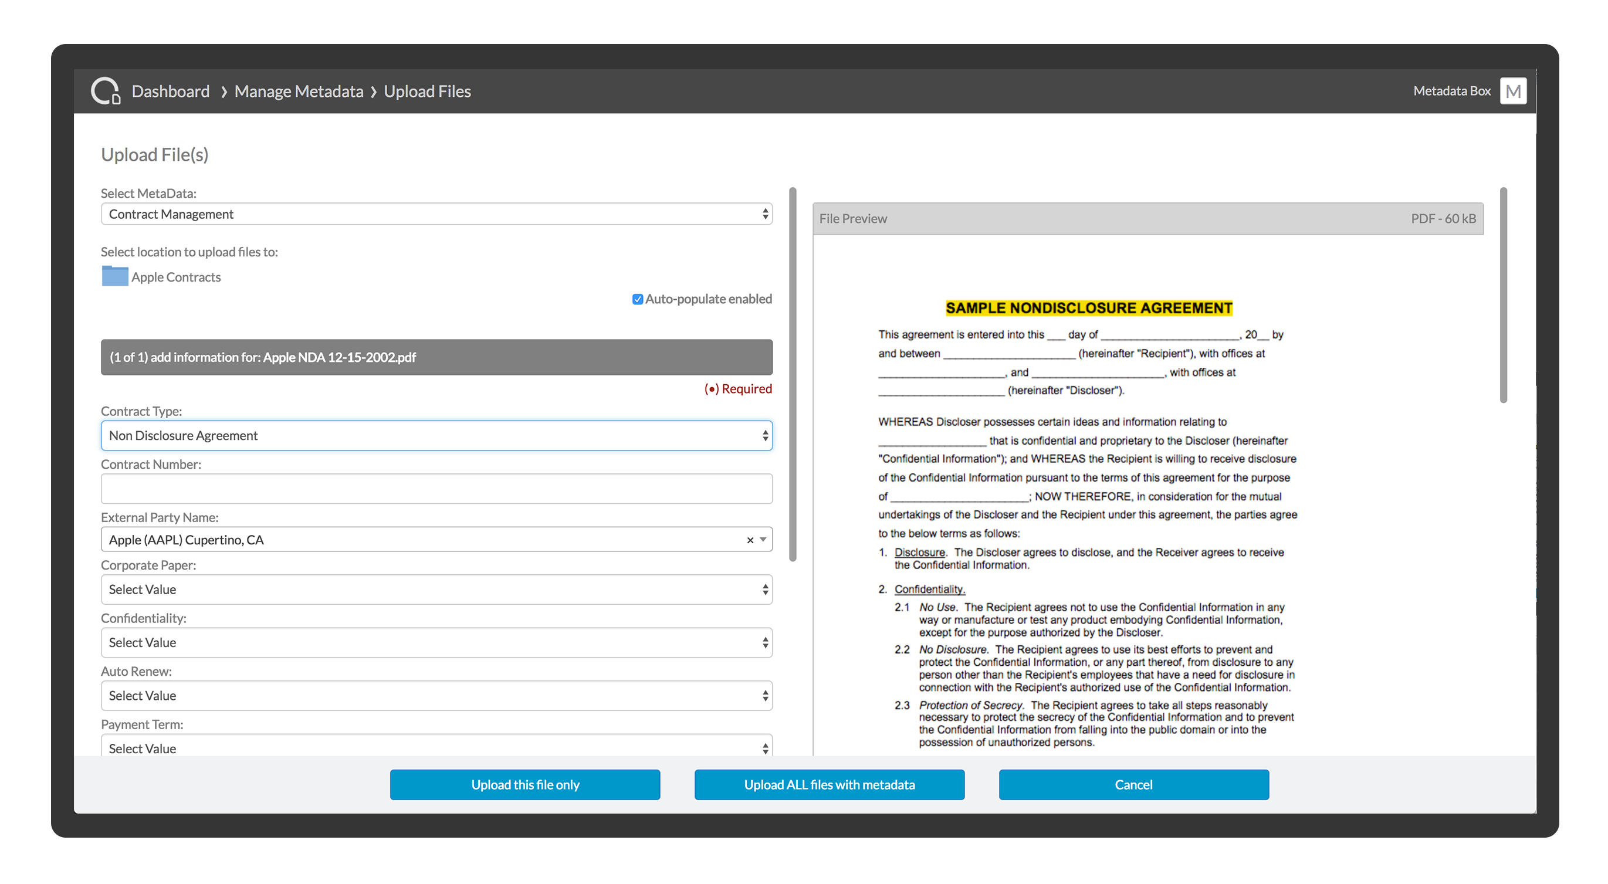Open the Auto Renew dropdown
The height and width of the screenshot is (884, 1608).
click(x=436, y=696)
